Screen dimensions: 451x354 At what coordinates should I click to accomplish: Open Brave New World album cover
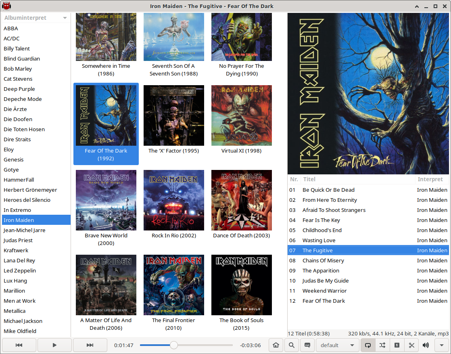click(x=106, y=200)
